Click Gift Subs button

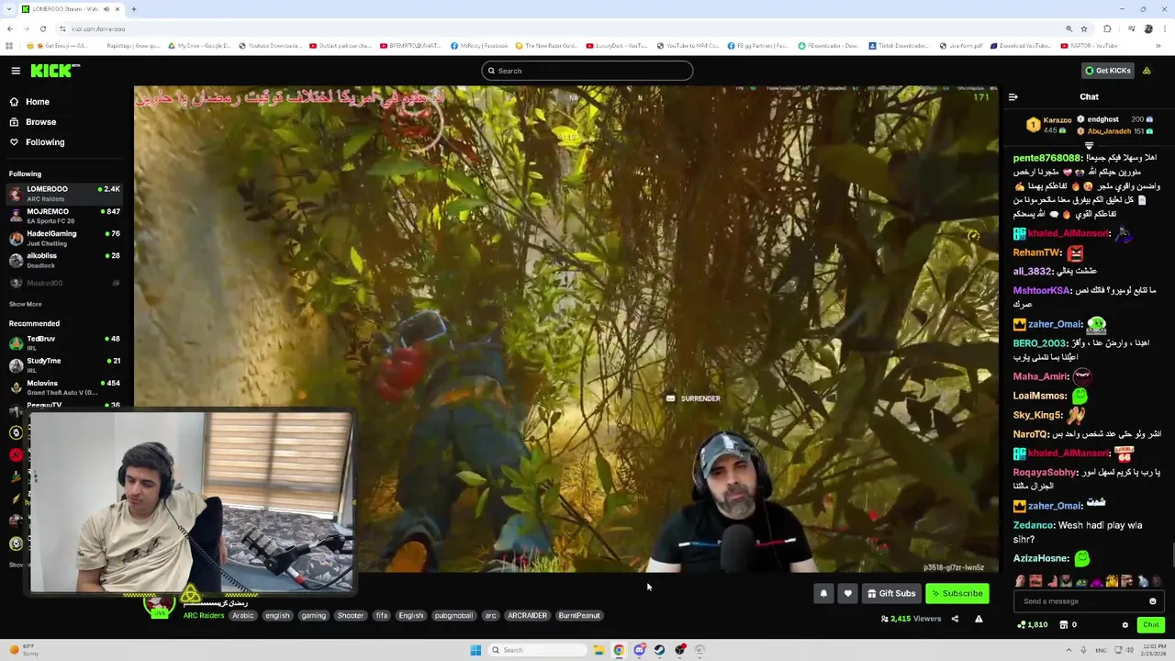click(890, 593)
